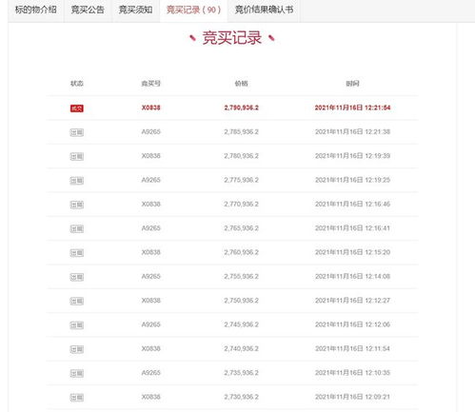Click the red 成交 status badge
This screenshot has width=475, height=412.
coord(77,108)
